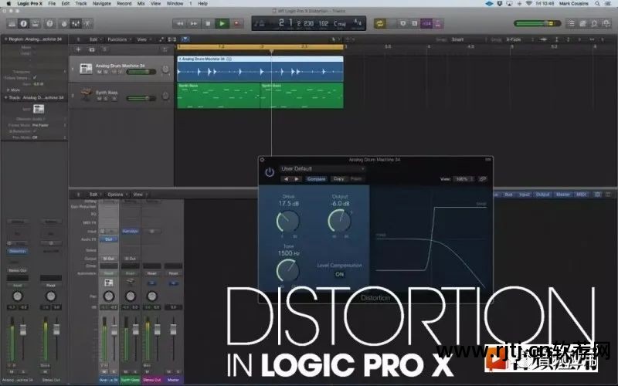The image size is (618, 386).
Task: Open the Mix menu in menu bar
Action: point(141,4)
